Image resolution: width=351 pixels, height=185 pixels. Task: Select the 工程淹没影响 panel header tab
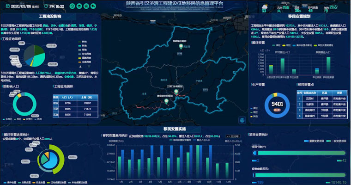click(50, 16)
